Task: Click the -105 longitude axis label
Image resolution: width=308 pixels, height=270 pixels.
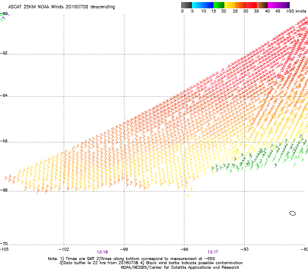Action: pyautogui.click(x=4, y=249)
